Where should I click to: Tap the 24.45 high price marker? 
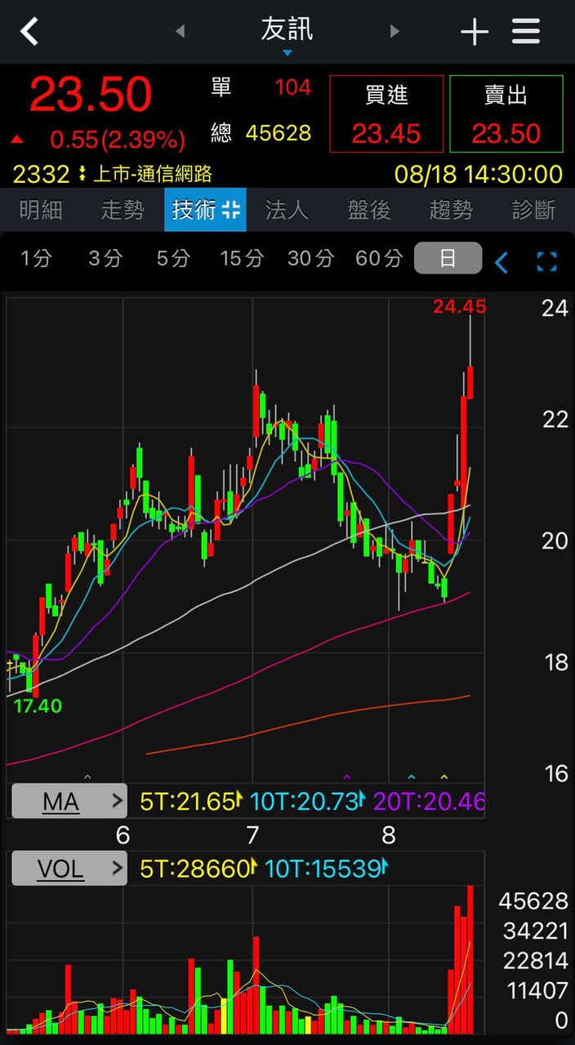tap(459, 307)
